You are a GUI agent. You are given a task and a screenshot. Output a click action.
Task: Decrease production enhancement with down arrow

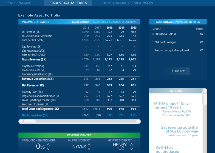(x=48, y=149)
